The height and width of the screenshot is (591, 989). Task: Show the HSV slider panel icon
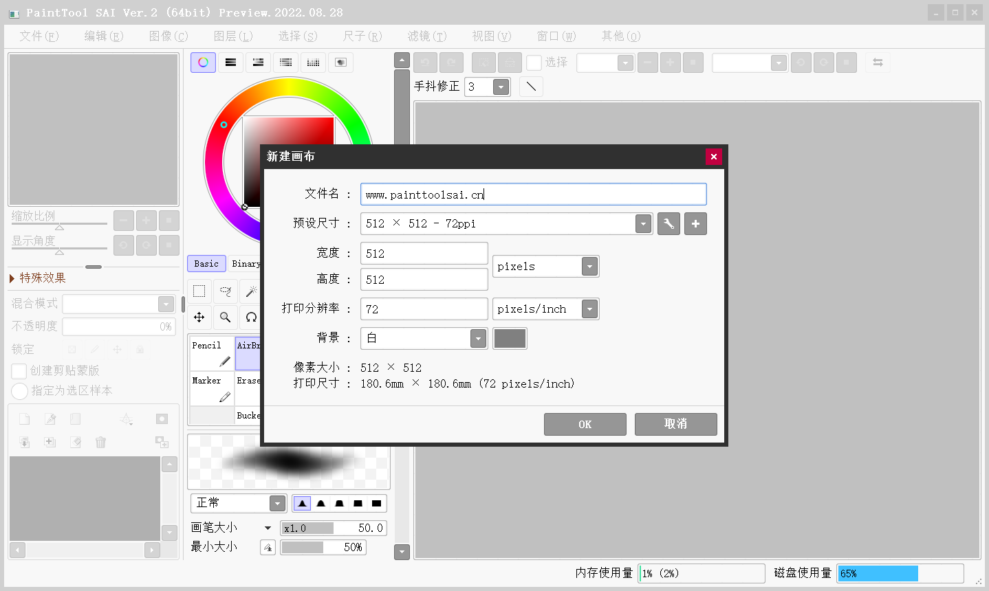(x=258, y=63)
